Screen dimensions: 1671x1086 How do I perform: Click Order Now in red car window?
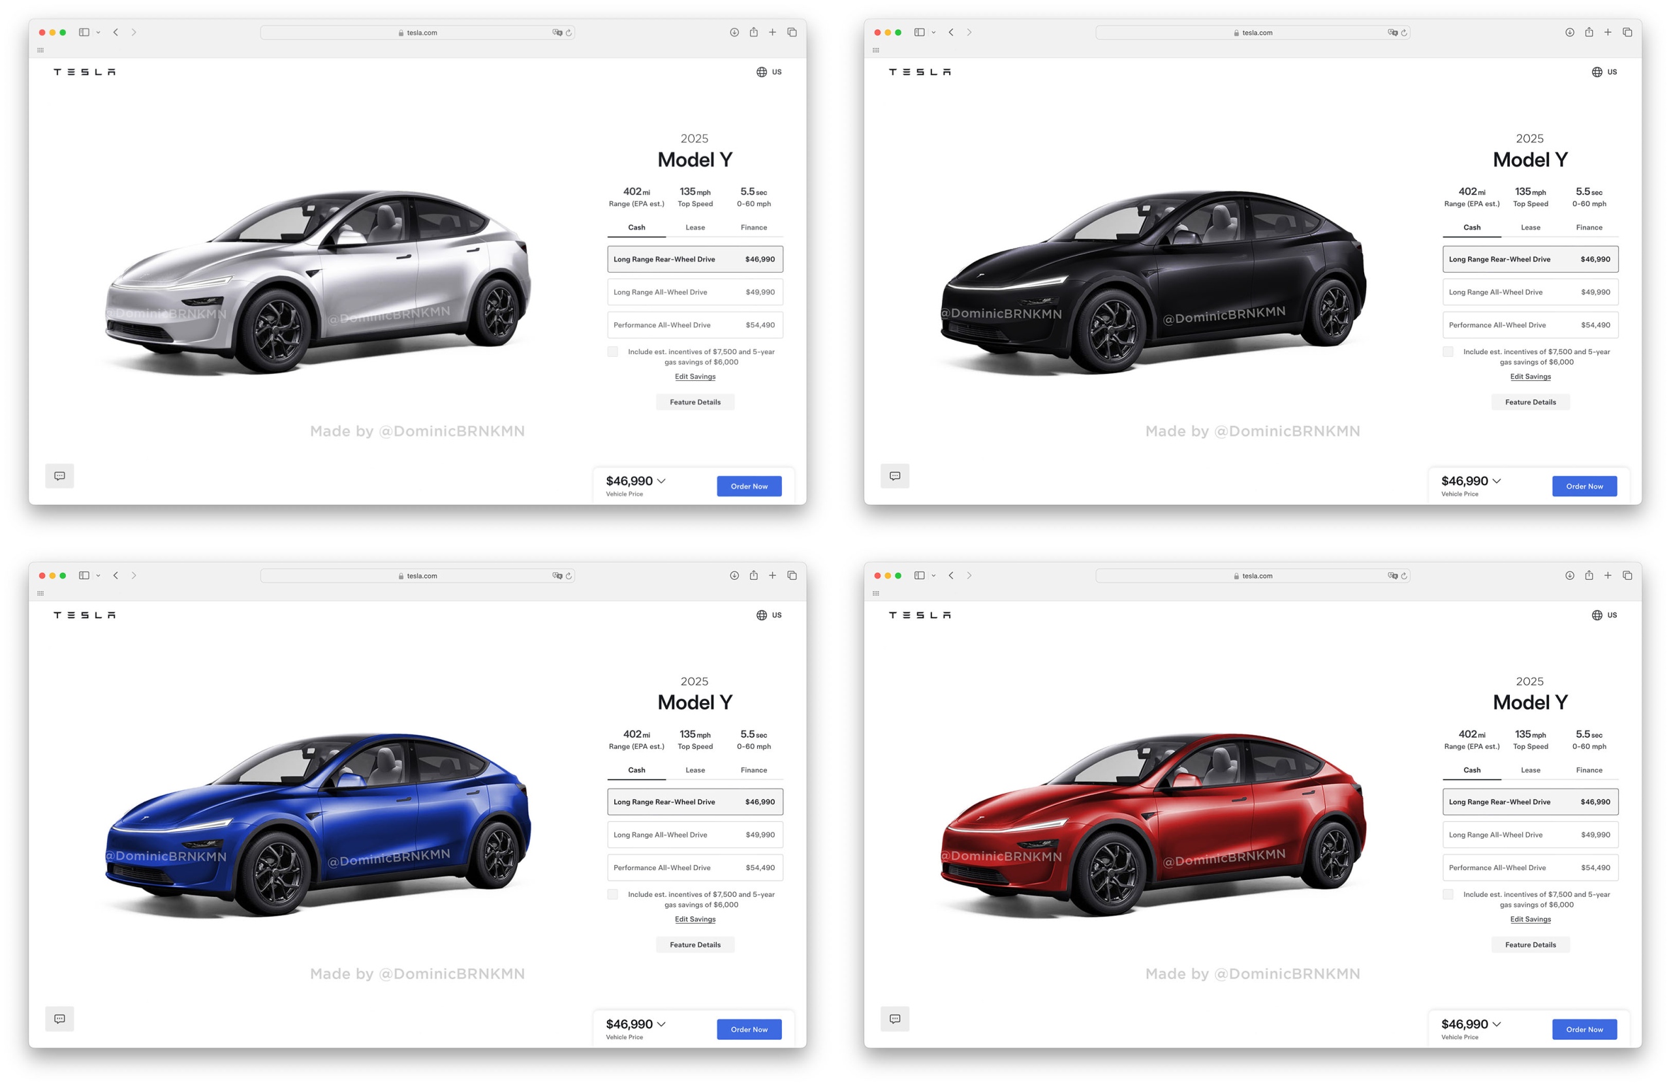tap(1585, 1029)
